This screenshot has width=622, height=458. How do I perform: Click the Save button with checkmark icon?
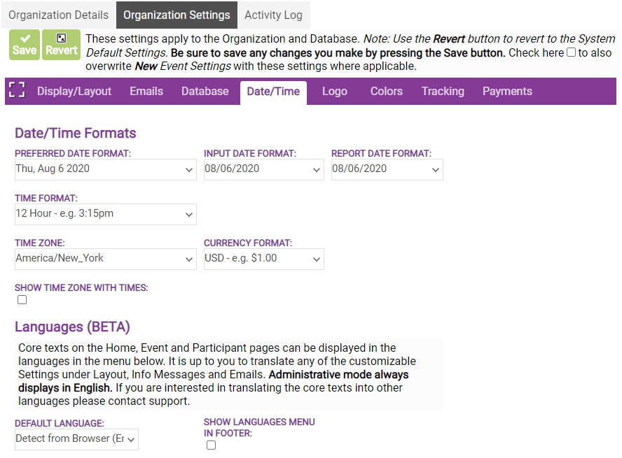pos(25,45)
